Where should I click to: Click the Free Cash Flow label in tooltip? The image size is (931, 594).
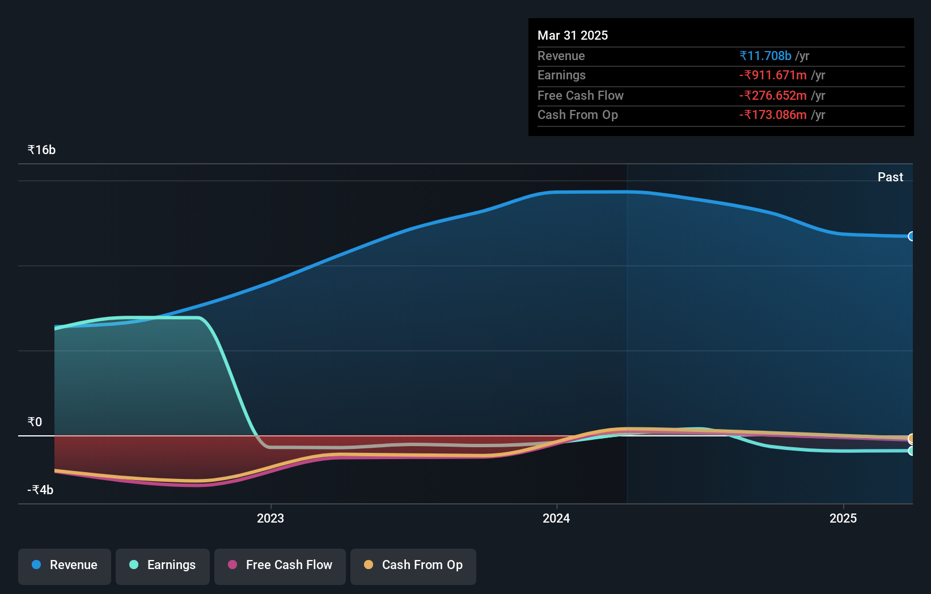[581, 95]
